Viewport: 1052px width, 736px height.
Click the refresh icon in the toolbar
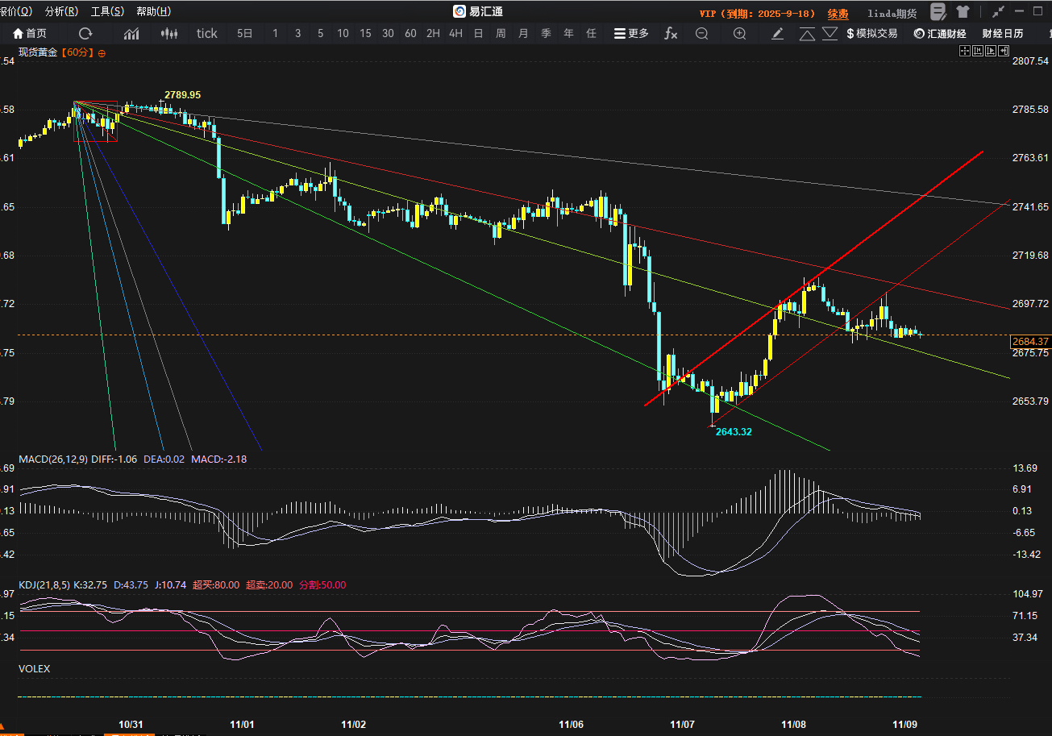pyautogui.click(x=85, y=33)
